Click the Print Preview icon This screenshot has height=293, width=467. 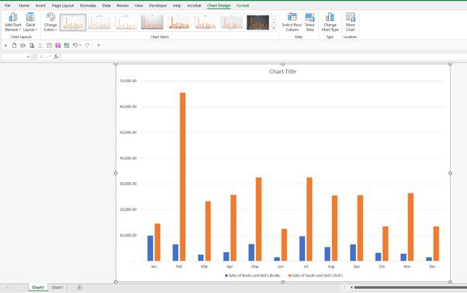click(32, 46)
